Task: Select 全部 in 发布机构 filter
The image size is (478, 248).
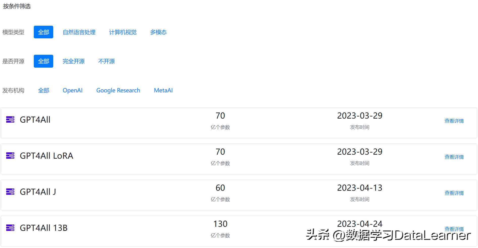Action: click(x=43, y=90)
